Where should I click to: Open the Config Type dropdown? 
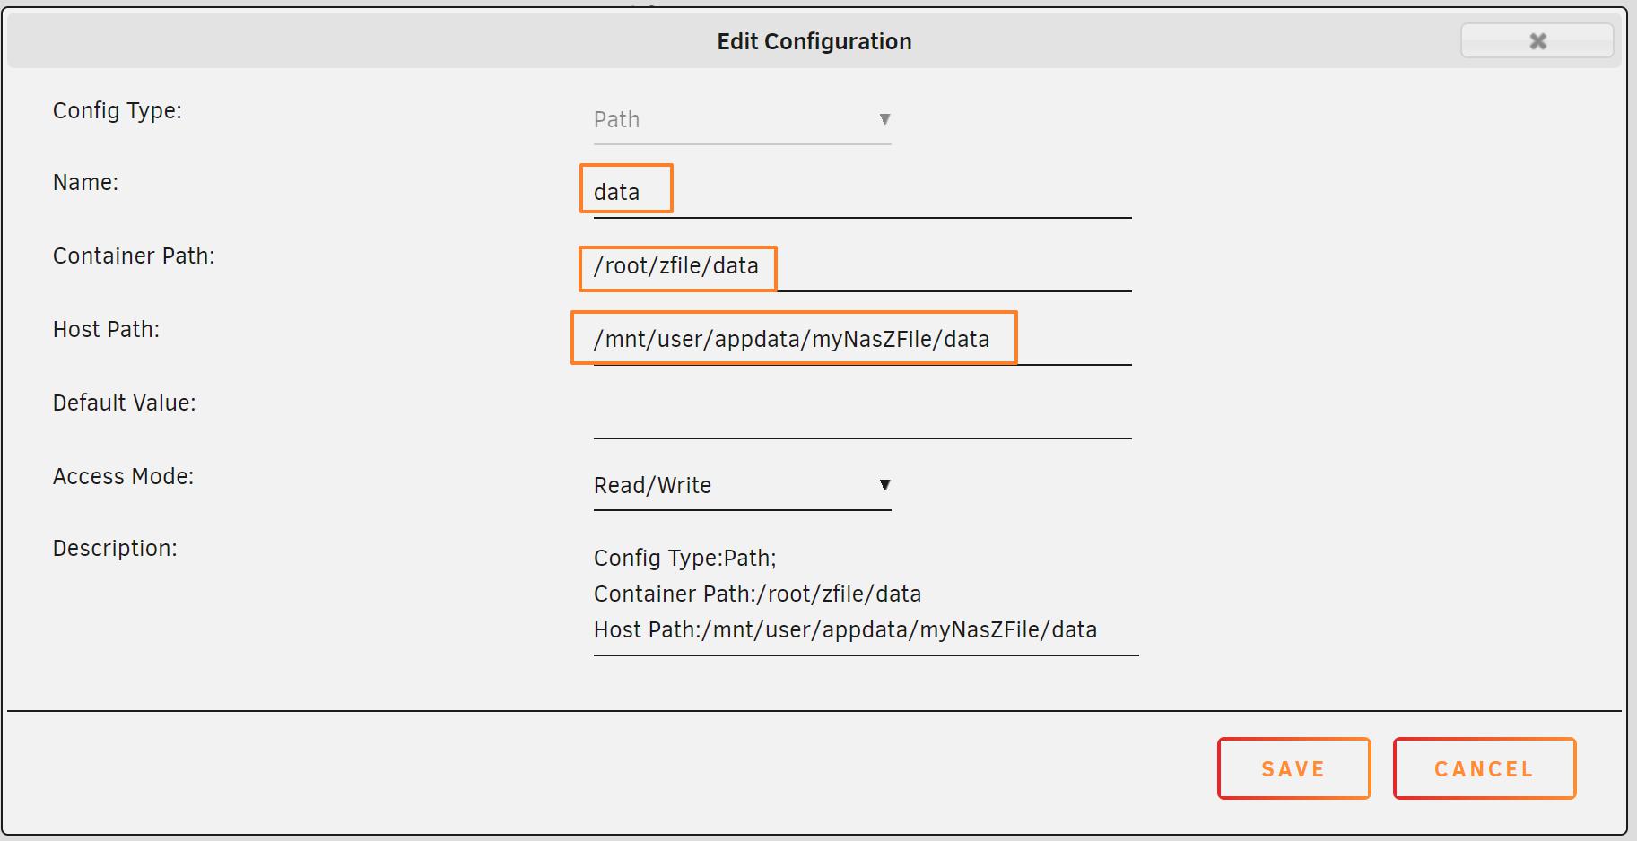click(742, 120)
